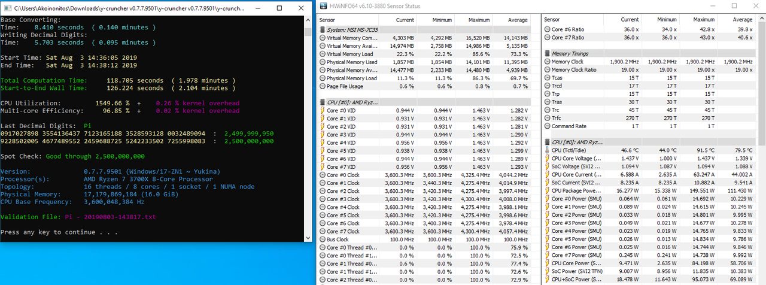Click the Bus Clock row icon
The width and height of the screenshot is (766, 285).
[323, 239]
